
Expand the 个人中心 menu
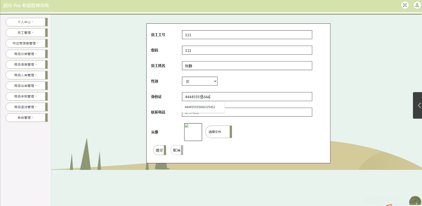(26, 22)
